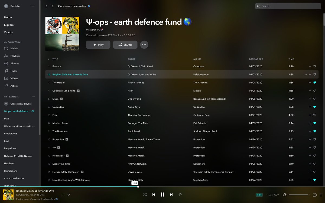Add The Numbers to playlist via plus icon
This screenshot has width=325, height=203.
coord(310,131)
